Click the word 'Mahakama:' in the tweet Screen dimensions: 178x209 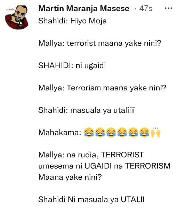point(60,133)
